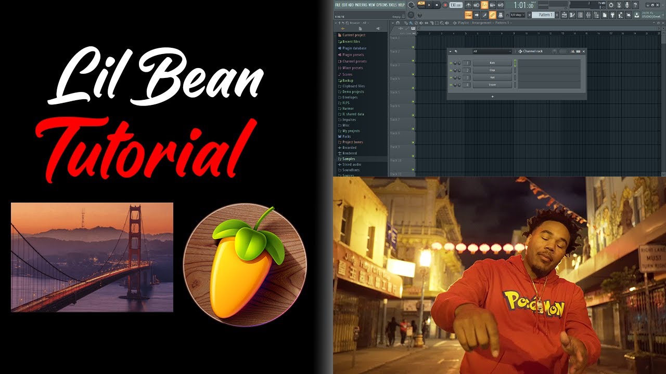The image size is (666, 374).
Task: Click Channel rack step/piano roll view icon
Action: tap(578, 51)
